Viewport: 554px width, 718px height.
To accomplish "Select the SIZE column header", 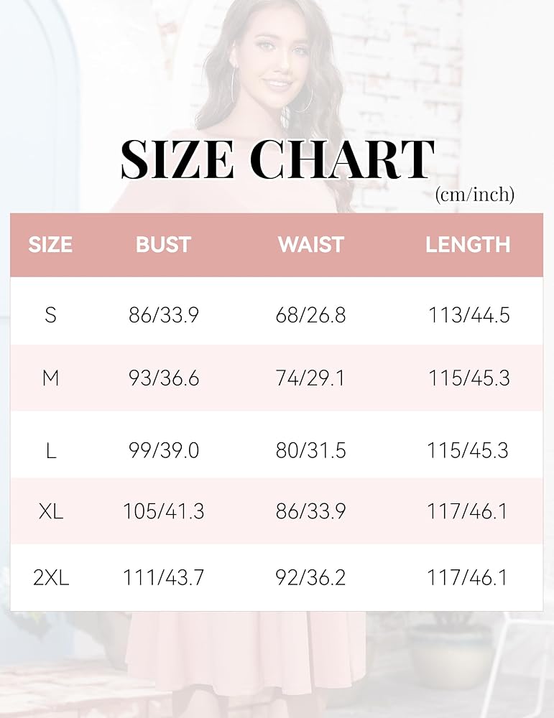I will tap(50, 245).
